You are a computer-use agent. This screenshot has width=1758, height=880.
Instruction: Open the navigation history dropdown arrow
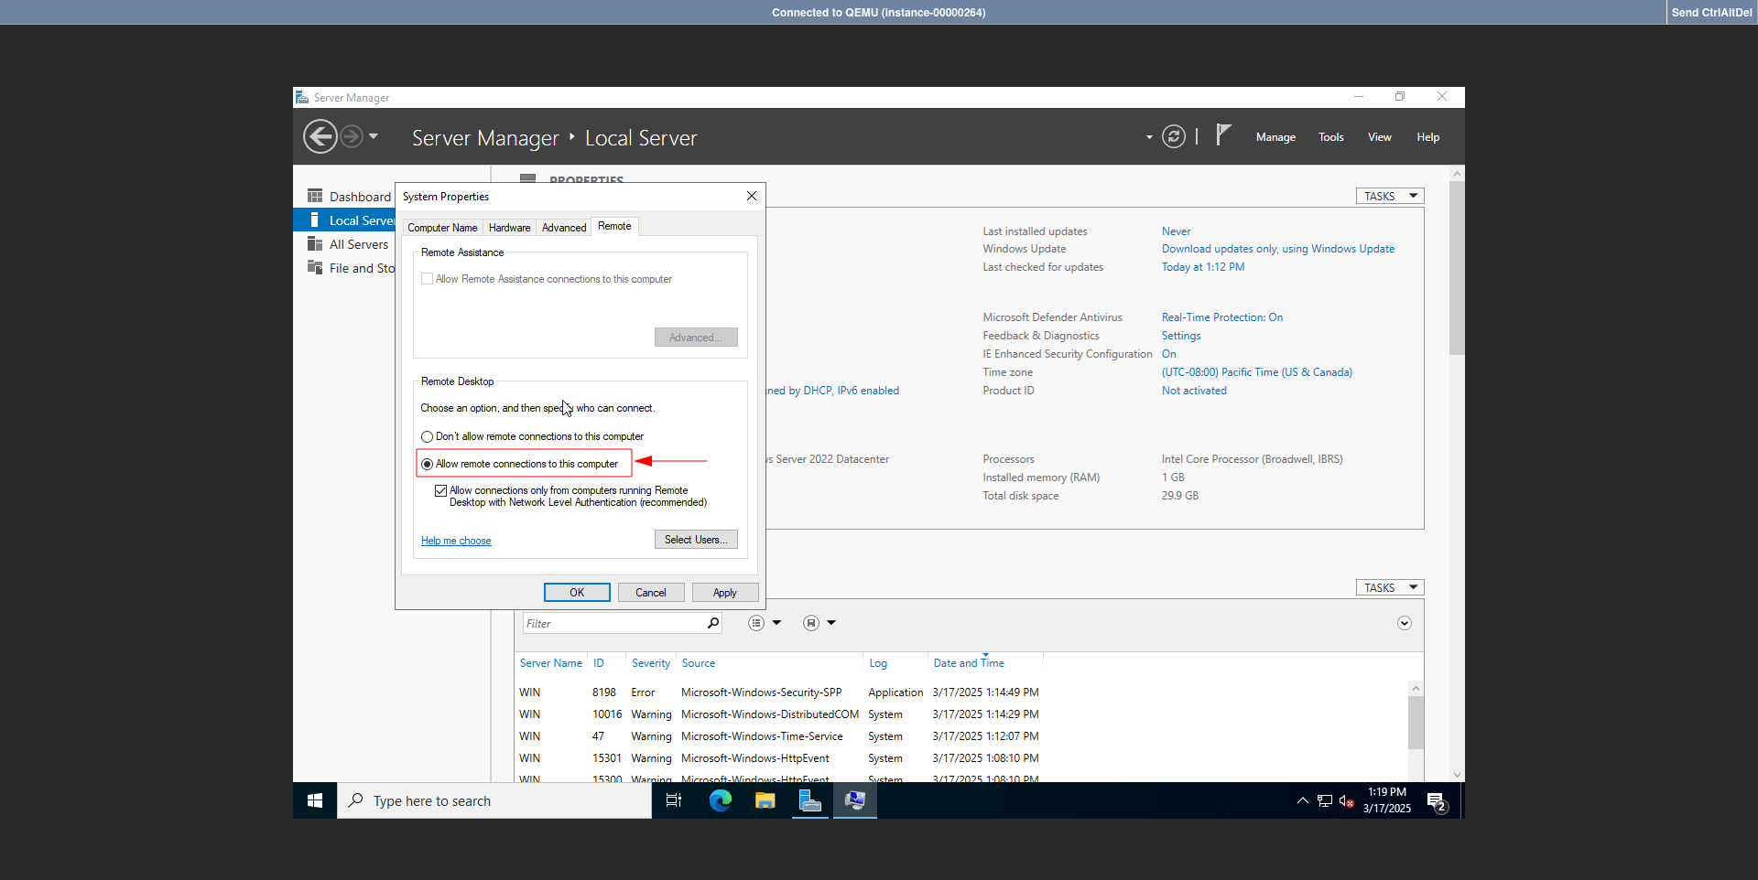[374, 136]
